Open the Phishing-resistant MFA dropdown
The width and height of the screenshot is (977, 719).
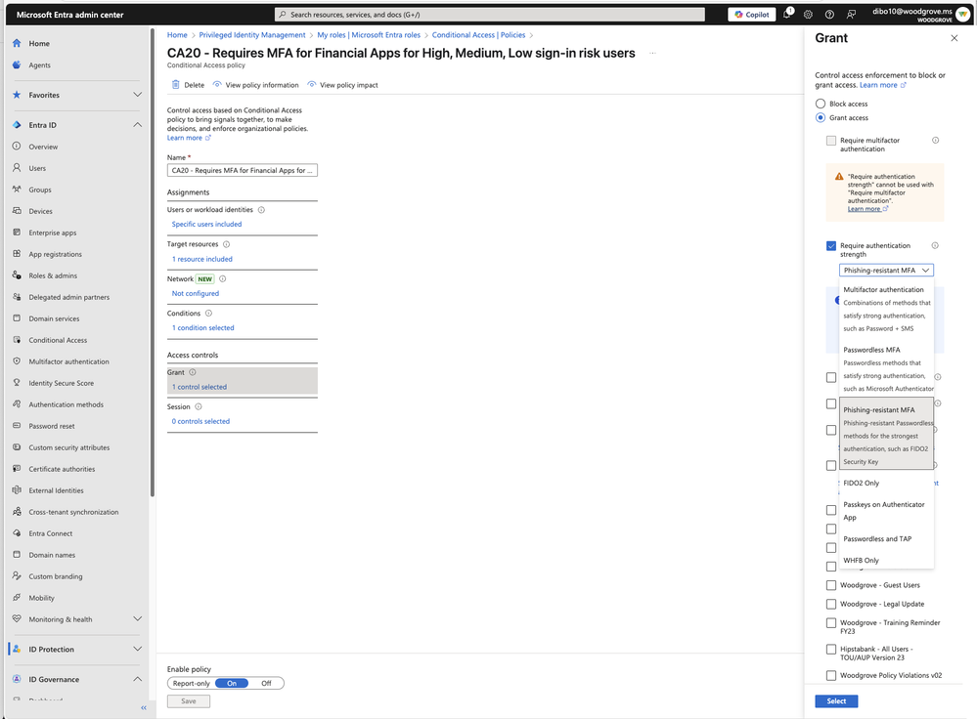click(x=886, y=271)
